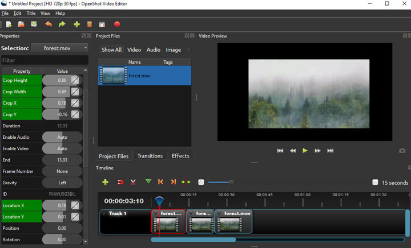Open the Track 1 menu arrow
Viewport: 411px width, 248px height.
(x=104, y=214)
